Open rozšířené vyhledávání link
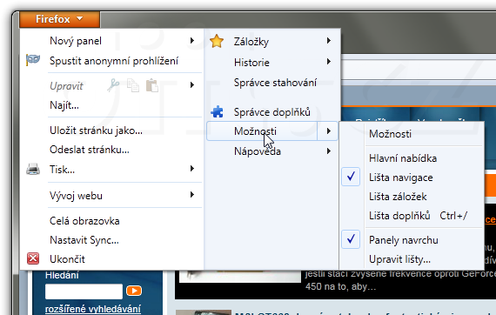 (x=93, y=309)
